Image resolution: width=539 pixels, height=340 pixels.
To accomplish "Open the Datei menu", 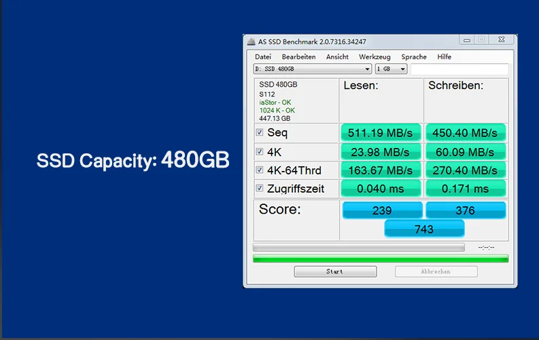I will click(x=263, y=57).
